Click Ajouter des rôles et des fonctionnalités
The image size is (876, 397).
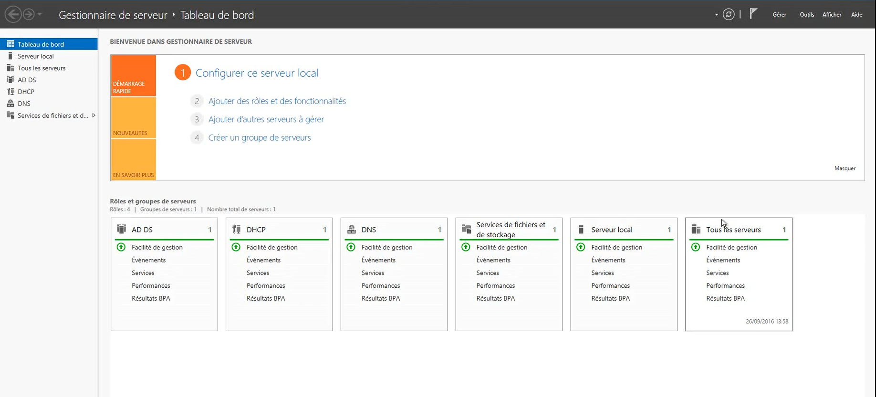tap(277, 101)
